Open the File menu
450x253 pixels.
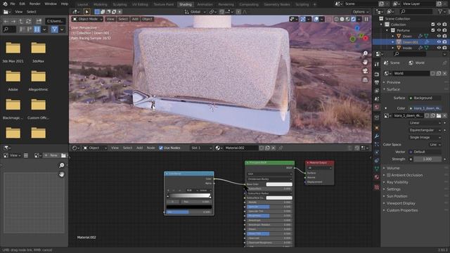tap(13, 4)
